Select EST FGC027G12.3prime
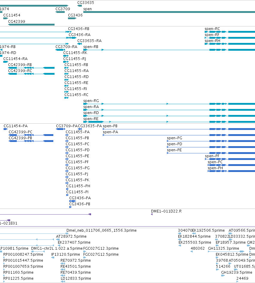The width and height of the screenshot is (255, 283). click(x=85, y=251)
